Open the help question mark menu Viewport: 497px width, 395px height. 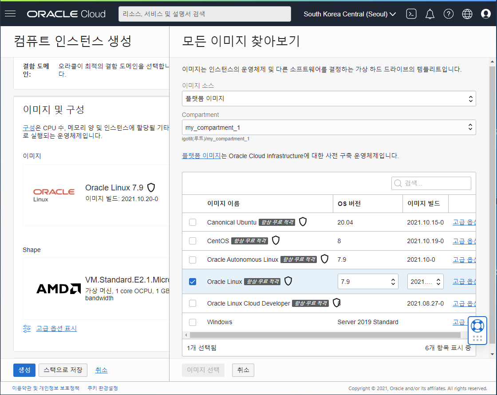click(x=449, y=14)
